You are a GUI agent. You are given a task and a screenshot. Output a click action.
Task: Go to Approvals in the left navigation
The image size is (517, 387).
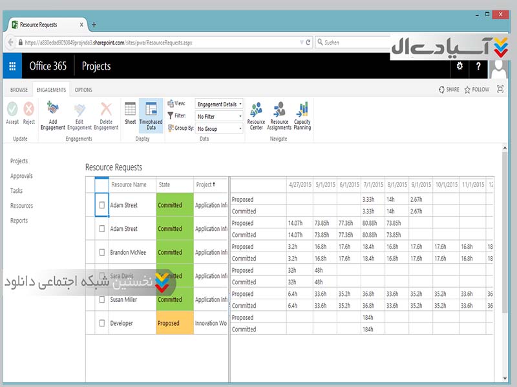[21, 176]
